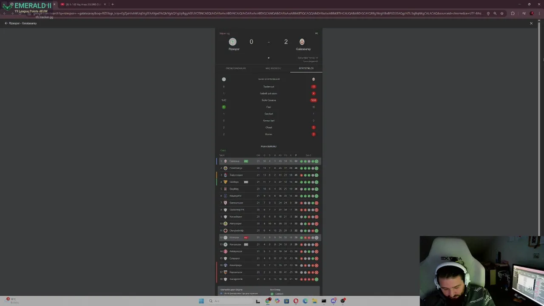
Task: Bookmark this page with the star icon
Action: [x=501, y=14]
